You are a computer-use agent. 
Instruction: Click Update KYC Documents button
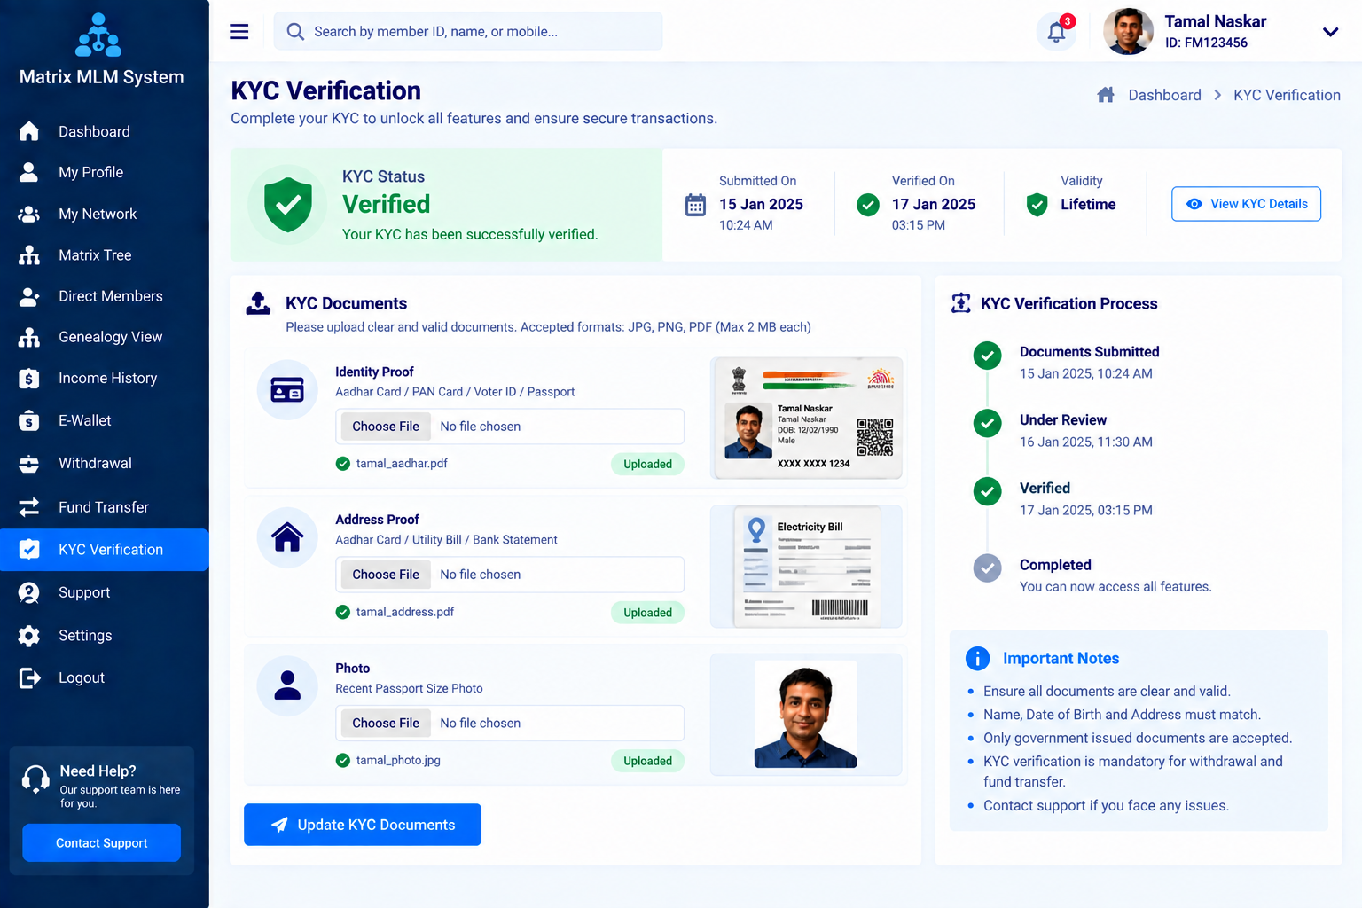pos(363,825)
